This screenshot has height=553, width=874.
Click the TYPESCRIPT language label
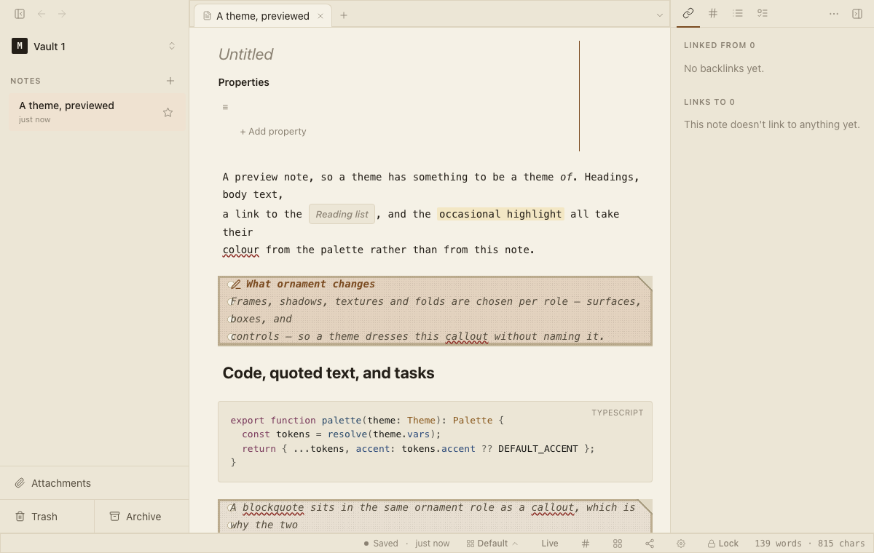point(618,413)
